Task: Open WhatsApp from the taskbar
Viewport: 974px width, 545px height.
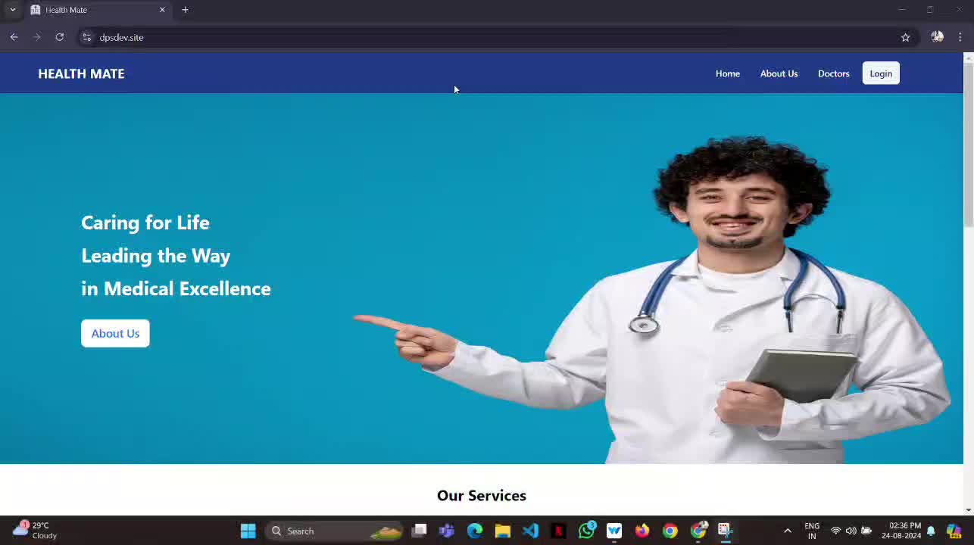Action: tap(586, 531)
